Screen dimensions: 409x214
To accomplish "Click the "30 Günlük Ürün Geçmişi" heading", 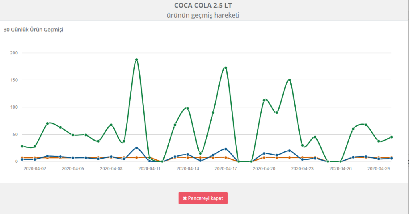I will [34, 30].
